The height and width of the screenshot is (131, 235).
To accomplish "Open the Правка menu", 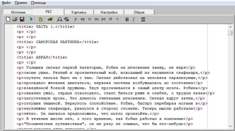I will tap(21, 3).
